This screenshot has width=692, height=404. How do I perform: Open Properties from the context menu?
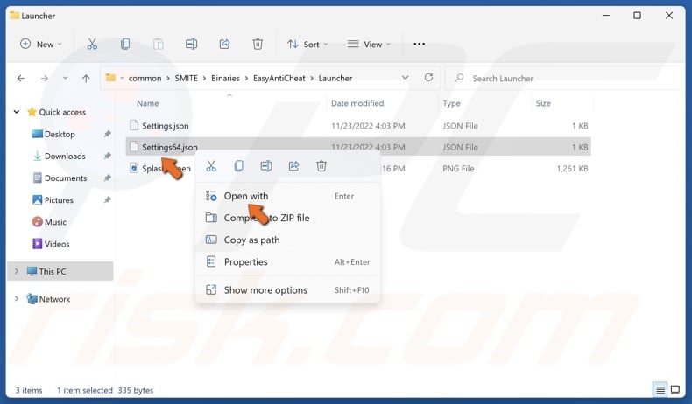(287, 262)
